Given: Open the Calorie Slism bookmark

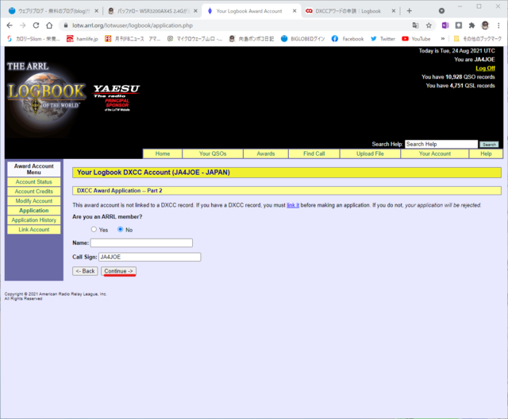Looking at the screenshot, I should pyautogui.click(x=33, y=39).
